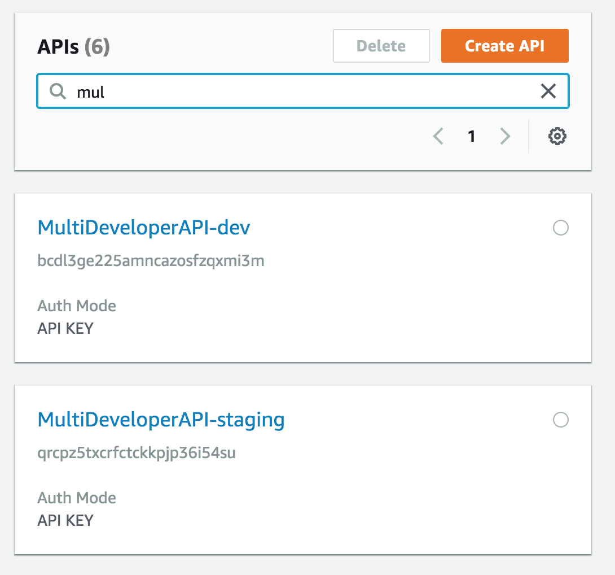Image resolution: width=615 pixels, height=575 pixels.
Task: Click the API KEY value under MultiDeveloperAPI-dev
Action: 65,328
